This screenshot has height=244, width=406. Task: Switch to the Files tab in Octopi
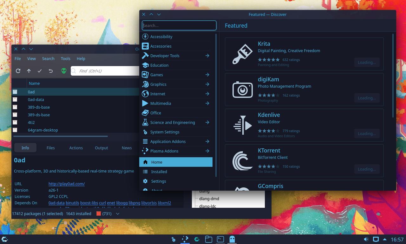tap(50, 148)
